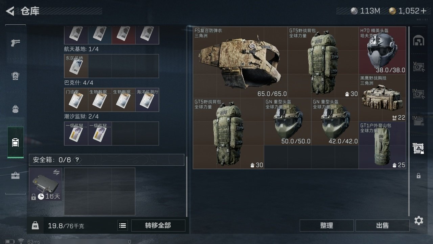Screen dimensions: 433x244
Task: Open the toolbox category sidebar icon
Action: [x=16, y=176]
